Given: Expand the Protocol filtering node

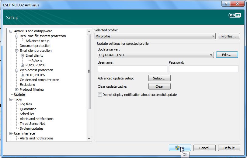Looking at the screenshot, I should tap(16, 90).
